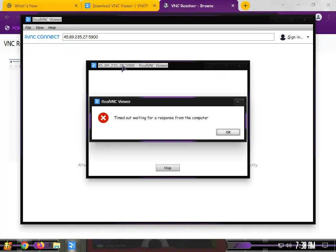Click the Stop button in connection window

[168, 168]
